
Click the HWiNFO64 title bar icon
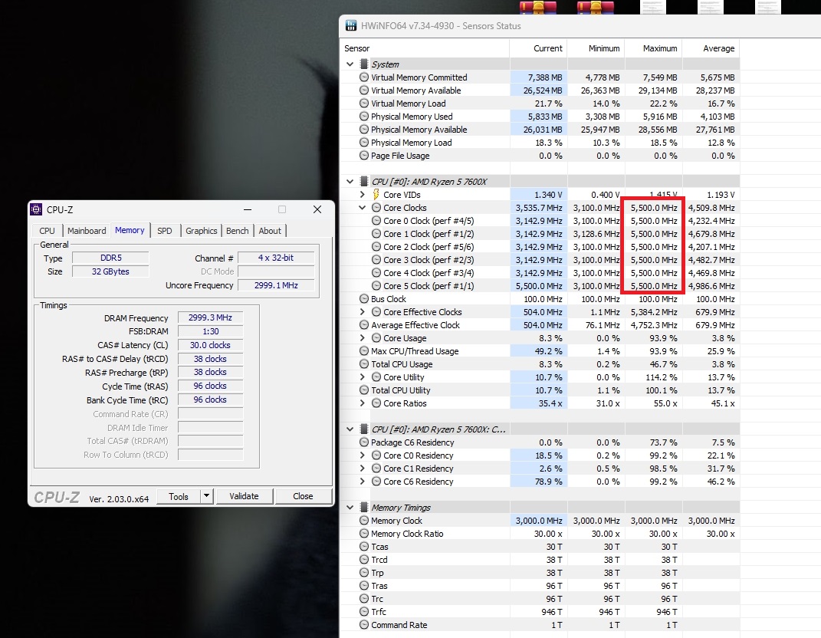coord(351,25)
